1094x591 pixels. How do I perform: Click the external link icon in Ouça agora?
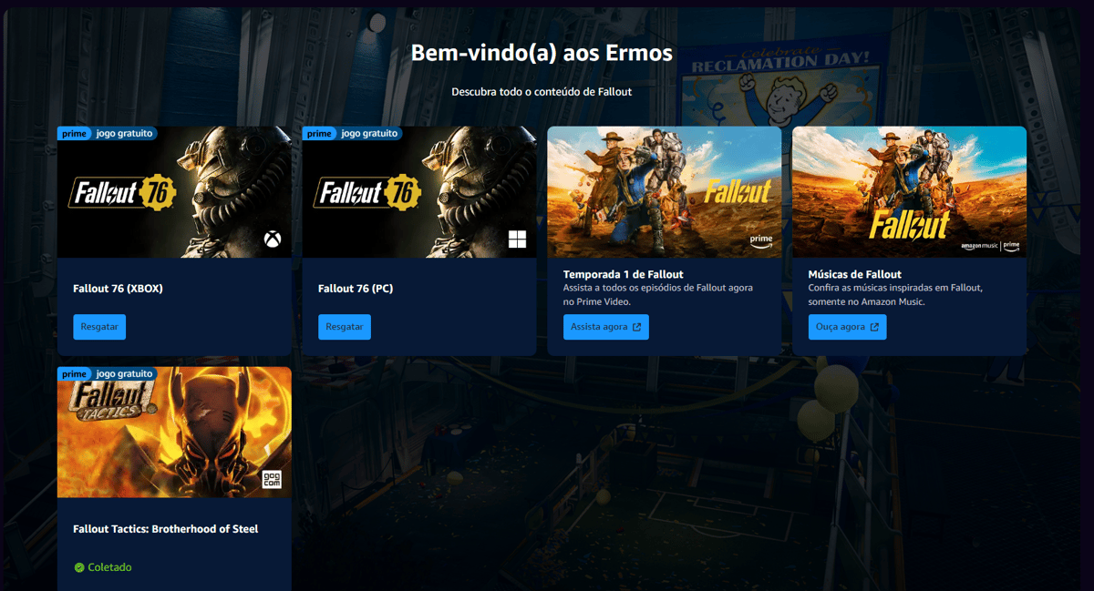click(874, 327)
